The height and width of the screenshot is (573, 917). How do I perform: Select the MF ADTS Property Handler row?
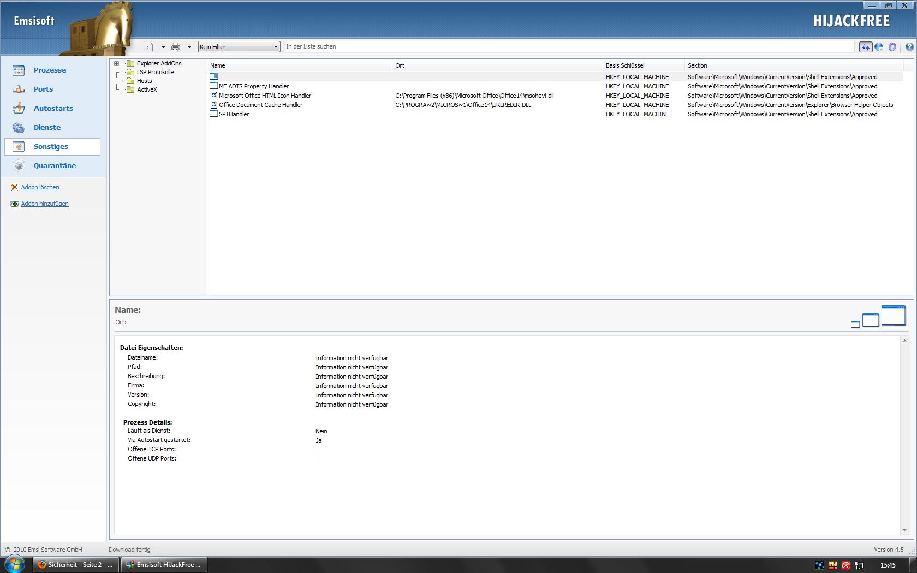(556, 86)
